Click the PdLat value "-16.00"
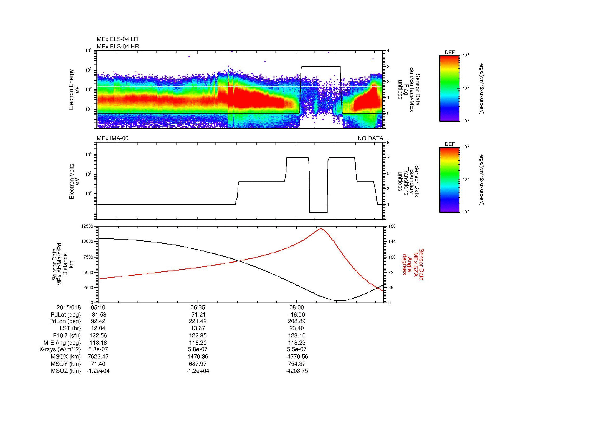 297,315
